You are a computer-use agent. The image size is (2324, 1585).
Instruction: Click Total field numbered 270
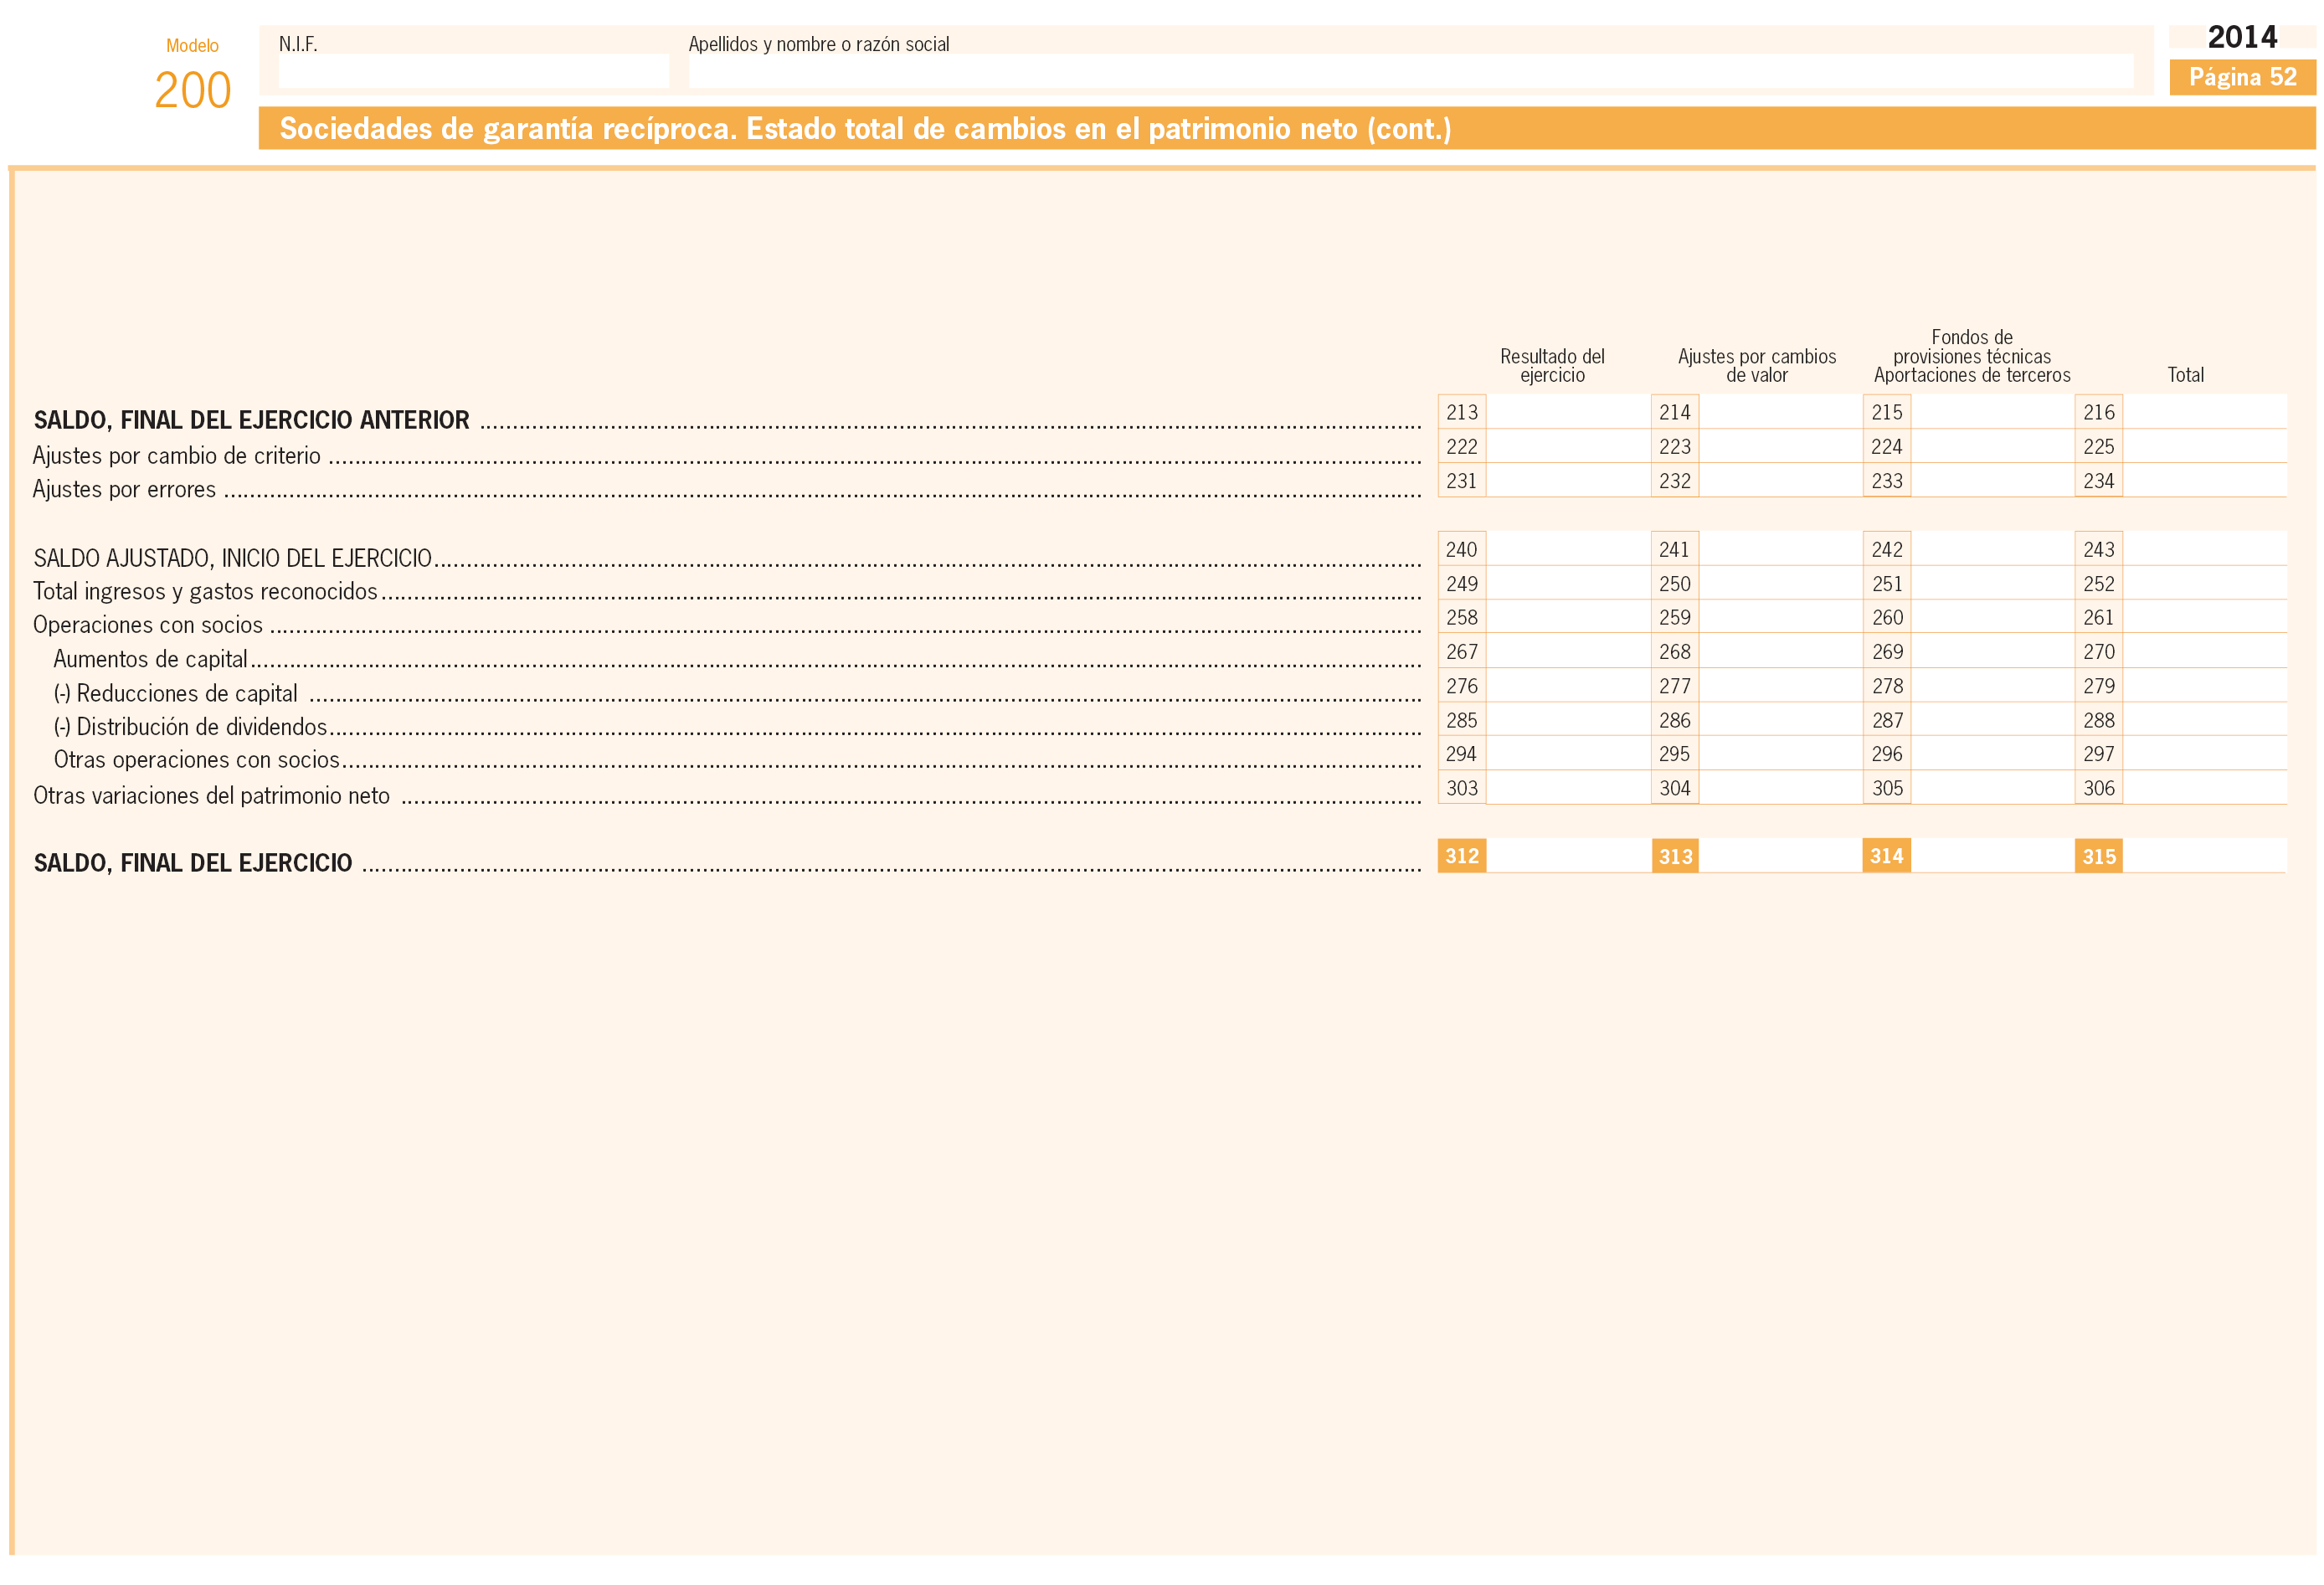[2204, 651]
